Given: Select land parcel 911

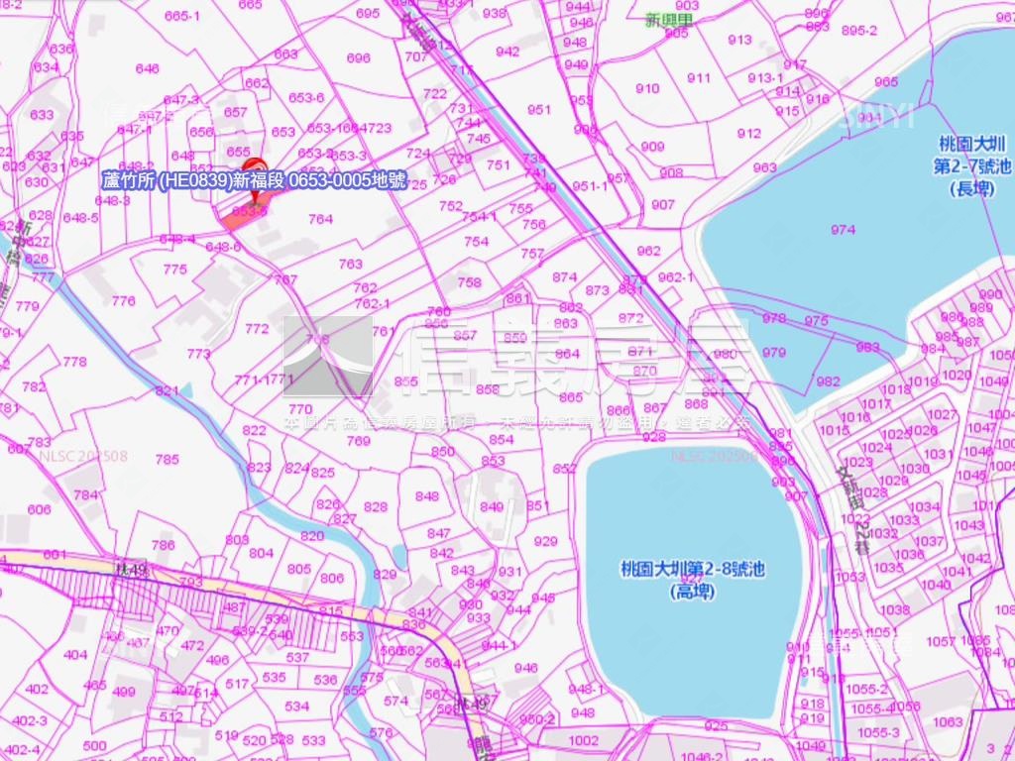Looking at the screenshot, I should [699, 78].
